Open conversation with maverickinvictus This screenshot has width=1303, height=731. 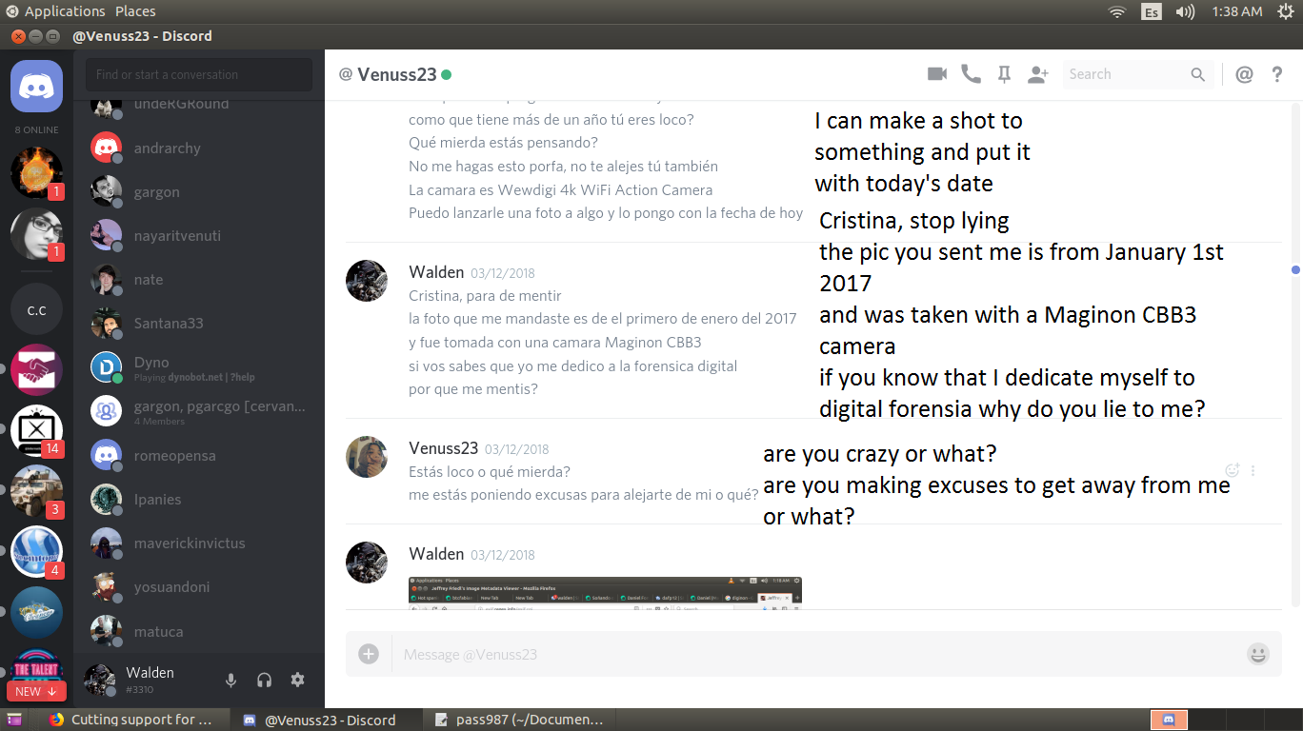[x=199, y=543]
